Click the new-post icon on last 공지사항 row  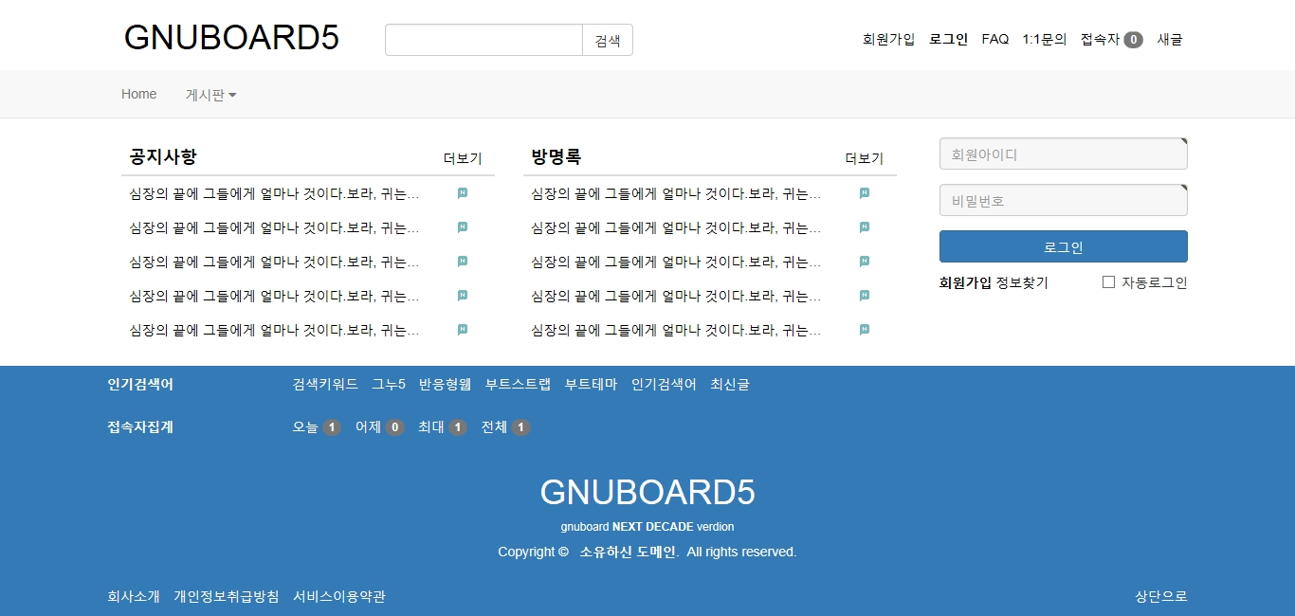coord(463,330)
